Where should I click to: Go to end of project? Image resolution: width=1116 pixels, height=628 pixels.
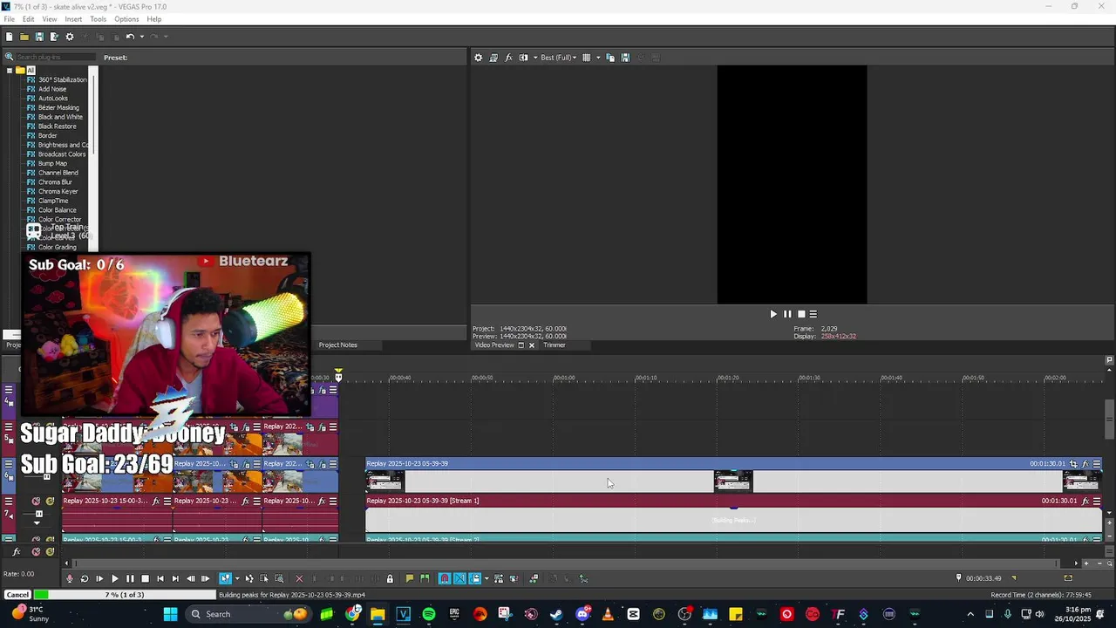tap(175, 578)
